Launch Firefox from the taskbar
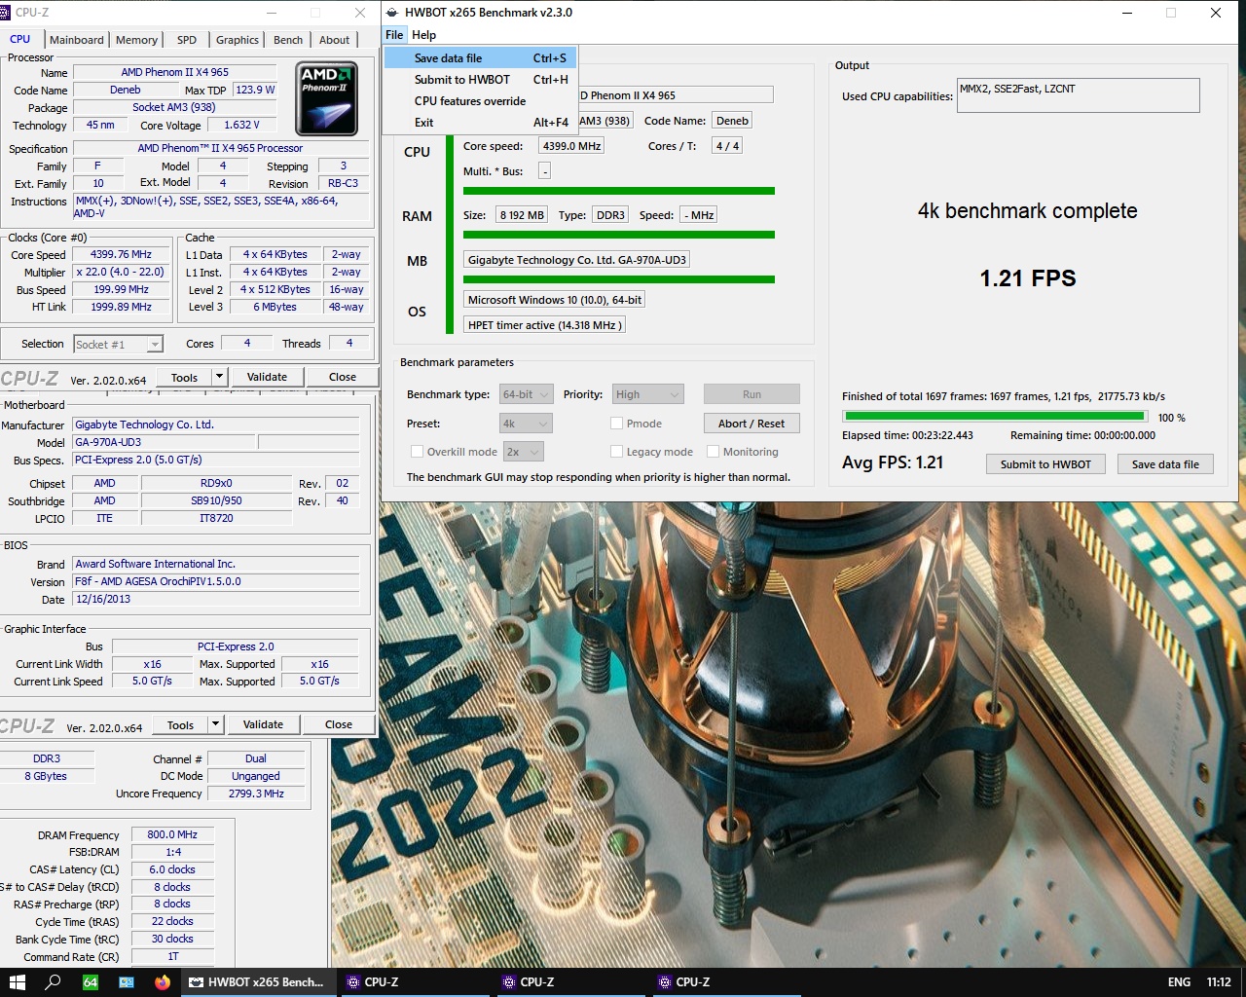 (x=162, y=981)
